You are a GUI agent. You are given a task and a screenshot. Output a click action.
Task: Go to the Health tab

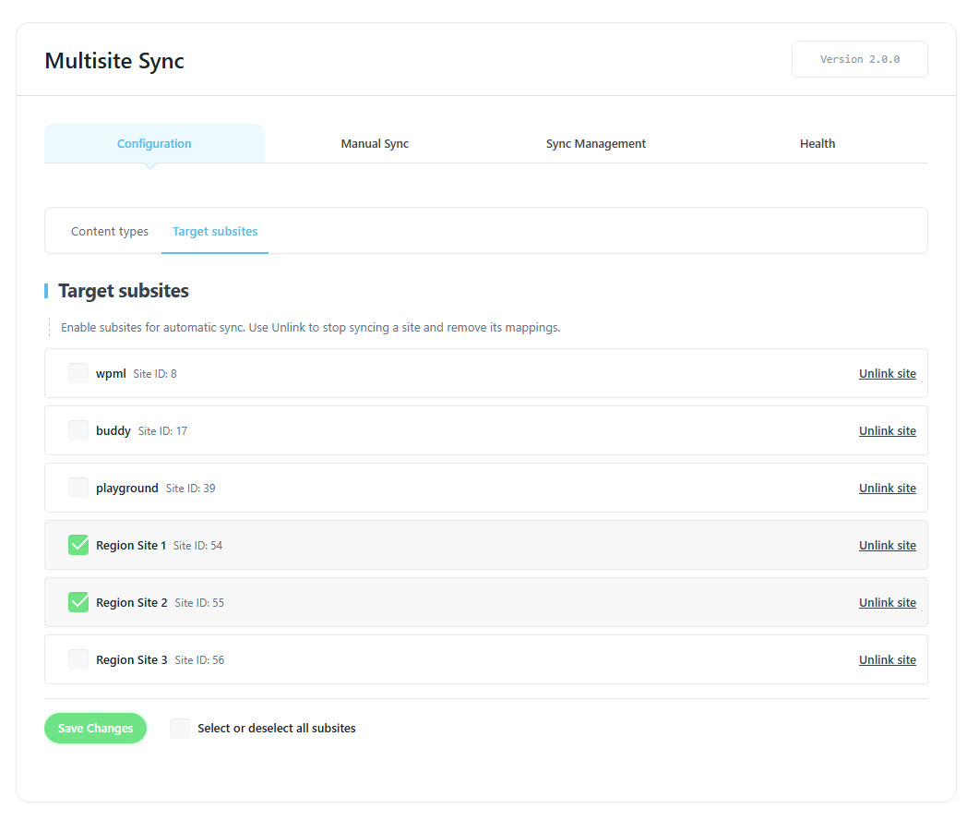pos(818,144)
